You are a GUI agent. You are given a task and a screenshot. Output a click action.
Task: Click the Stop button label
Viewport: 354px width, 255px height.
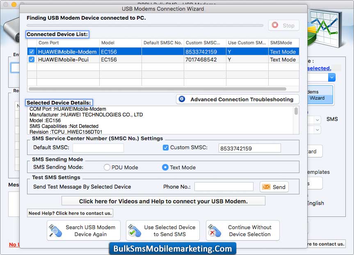(x=288, y=25)
